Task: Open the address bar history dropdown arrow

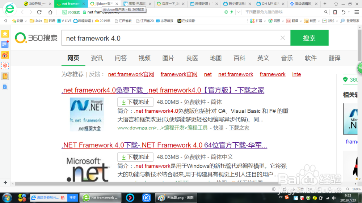Action: (x=239, y=12)
